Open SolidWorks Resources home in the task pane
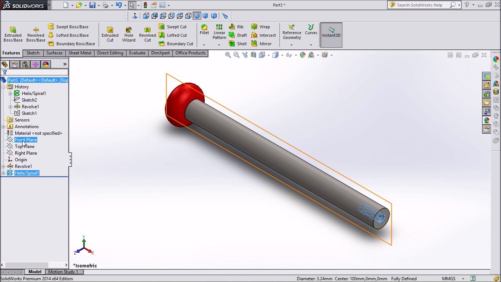 point(486,85)
